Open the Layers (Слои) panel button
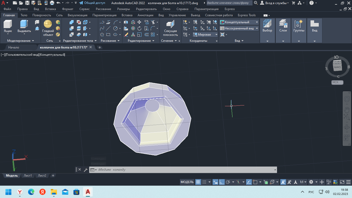Viewport: 352px width, 198px height. tap(283, 26)
